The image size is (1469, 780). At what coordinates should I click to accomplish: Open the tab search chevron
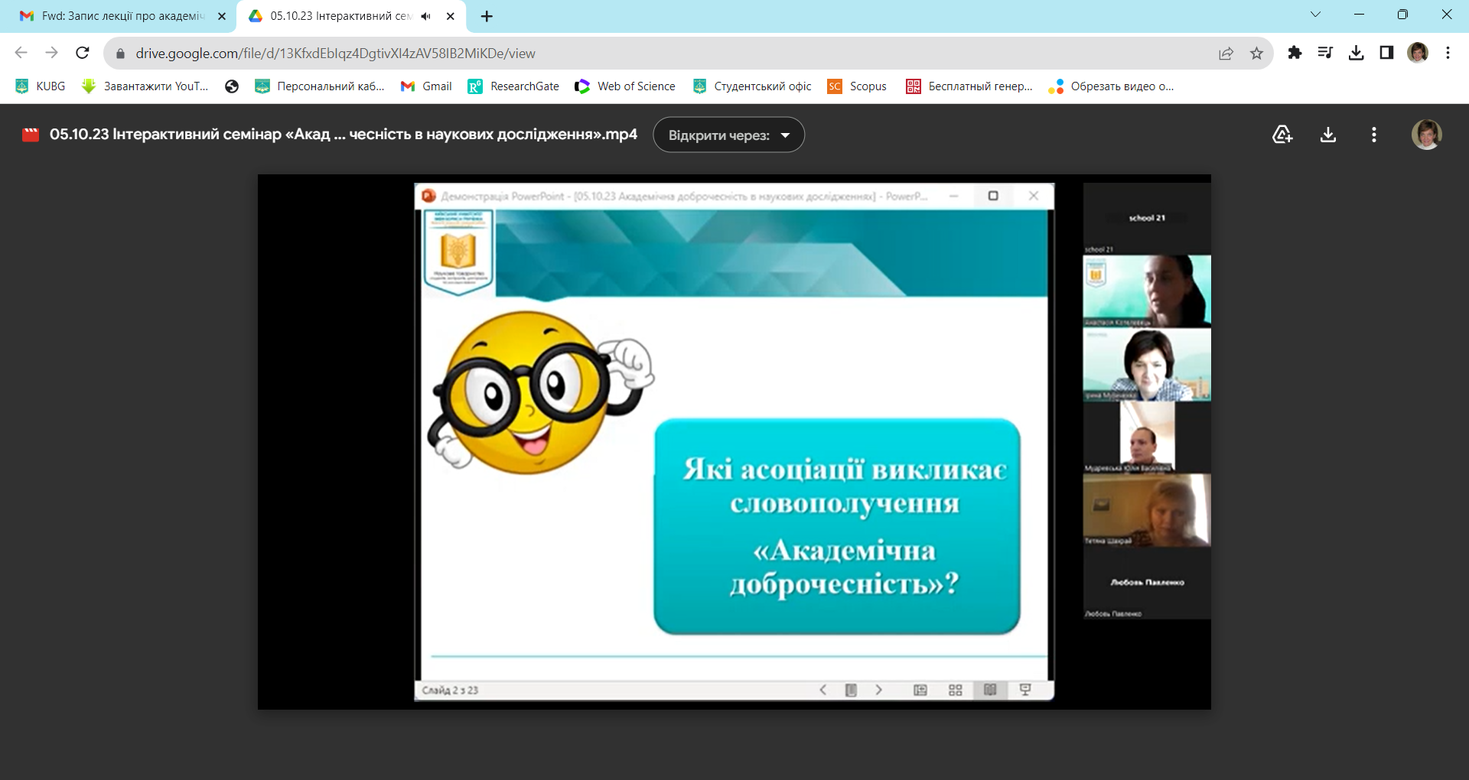(1316, 14)
